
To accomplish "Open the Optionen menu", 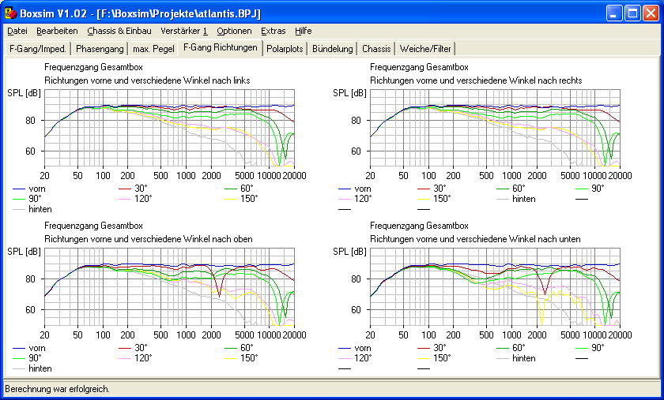I will (234, 31).
